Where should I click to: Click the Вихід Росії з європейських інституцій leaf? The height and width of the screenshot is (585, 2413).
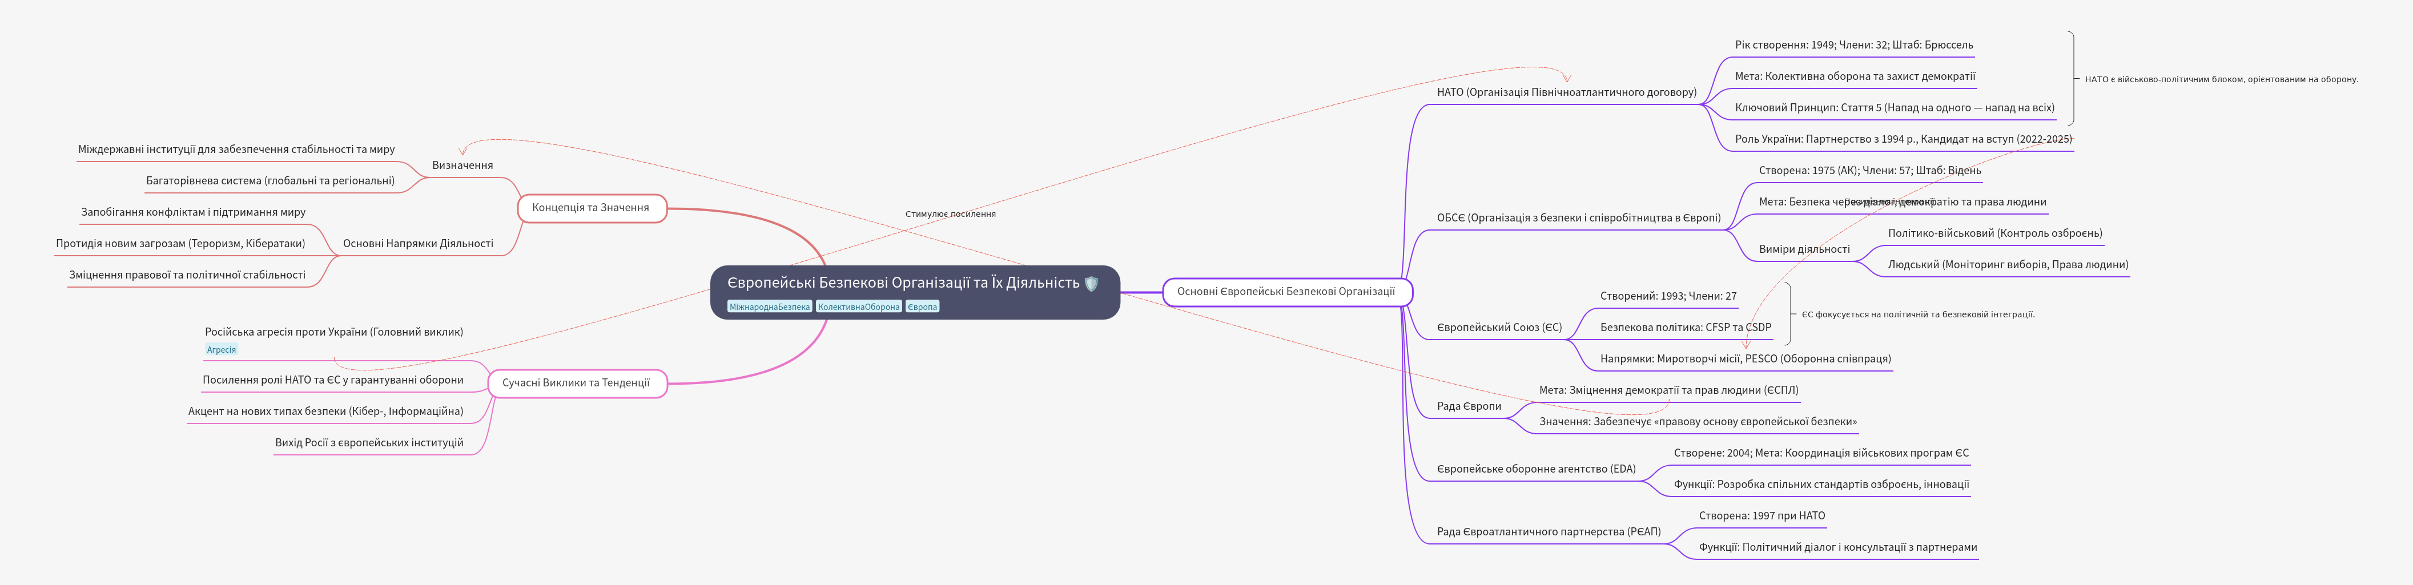(x=369, y=443)
